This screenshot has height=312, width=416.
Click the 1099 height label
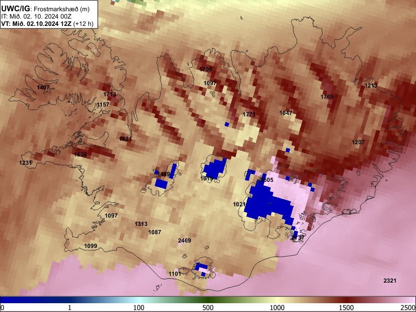91,246
